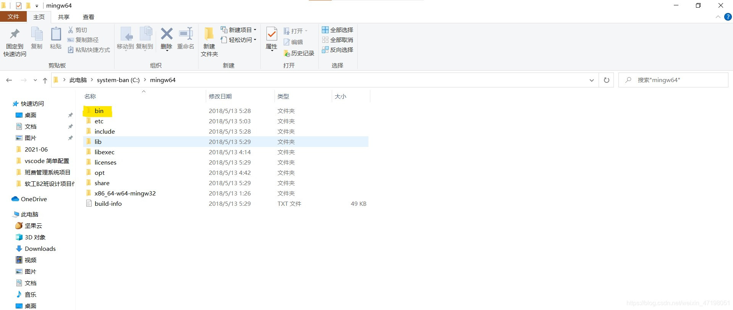Click This PC in the address breadcrumb
Screen dimensions: 733x310
(x=78, y=80)
